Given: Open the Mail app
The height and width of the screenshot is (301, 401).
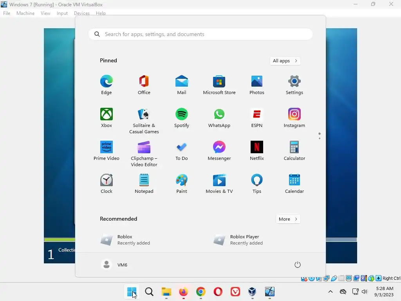Looking at the screenshot, I should (182, 85).
